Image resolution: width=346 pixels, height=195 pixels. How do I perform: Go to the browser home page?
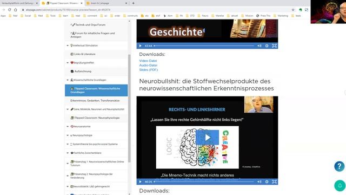coord(16,10)
